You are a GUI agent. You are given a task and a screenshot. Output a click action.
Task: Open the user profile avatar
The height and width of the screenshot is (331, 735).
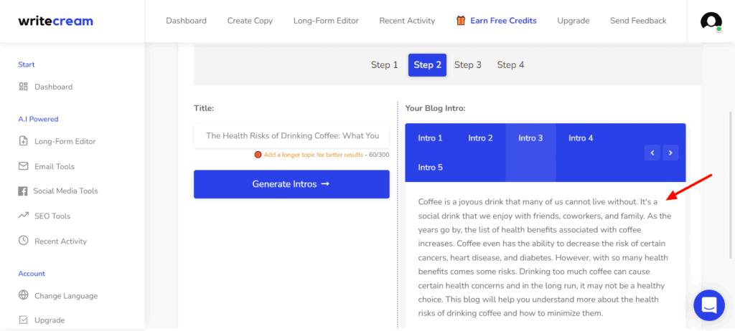711,21
